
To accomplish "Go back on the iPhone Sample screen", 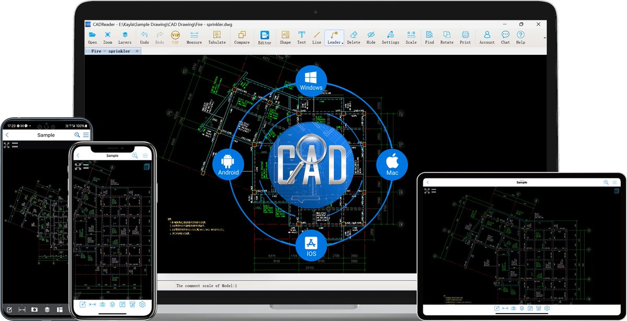I will tap(78, 156).
